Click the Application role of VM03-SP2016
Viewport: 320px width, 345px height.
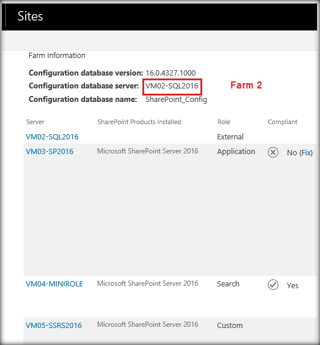click(x=236, y=152)
